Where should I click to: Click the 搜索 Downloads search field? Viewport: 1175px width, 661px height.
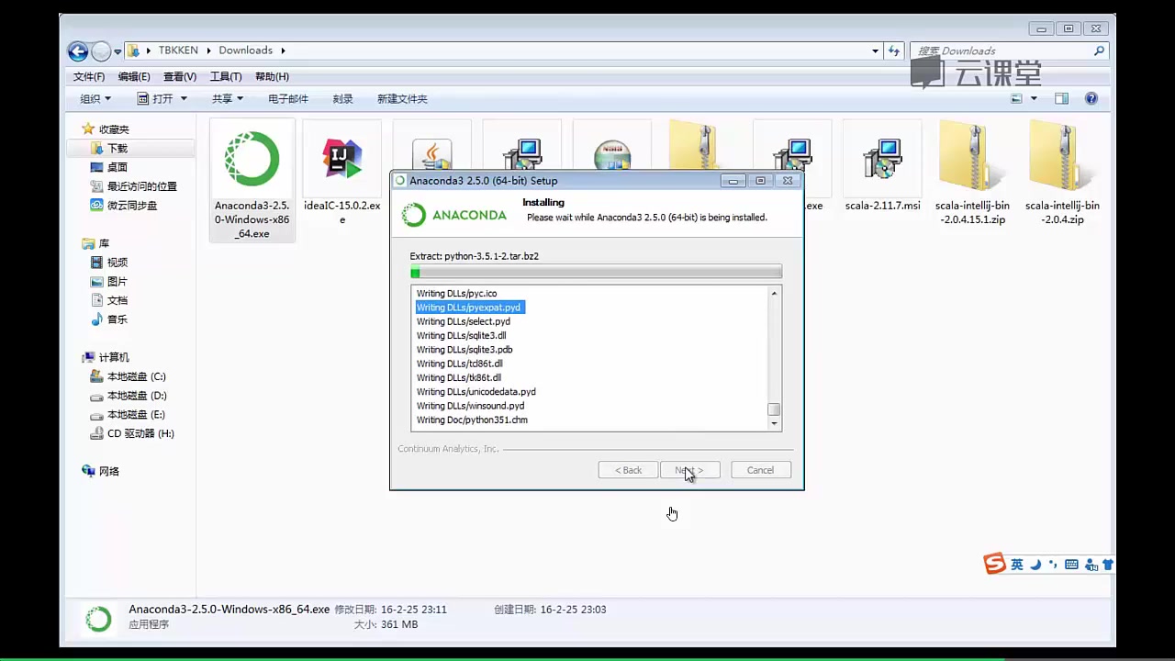pyautogui.click(x=1001, y=50)
